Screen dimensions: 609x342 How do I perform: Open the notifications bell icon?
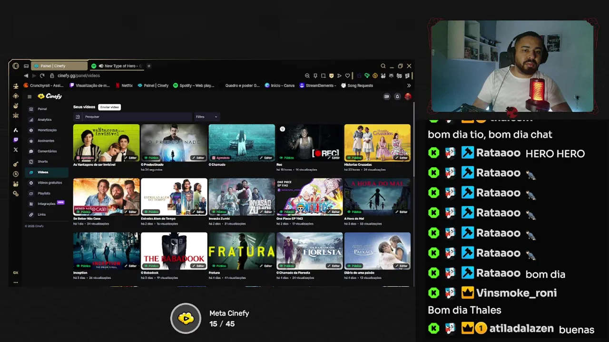point(397,96)
